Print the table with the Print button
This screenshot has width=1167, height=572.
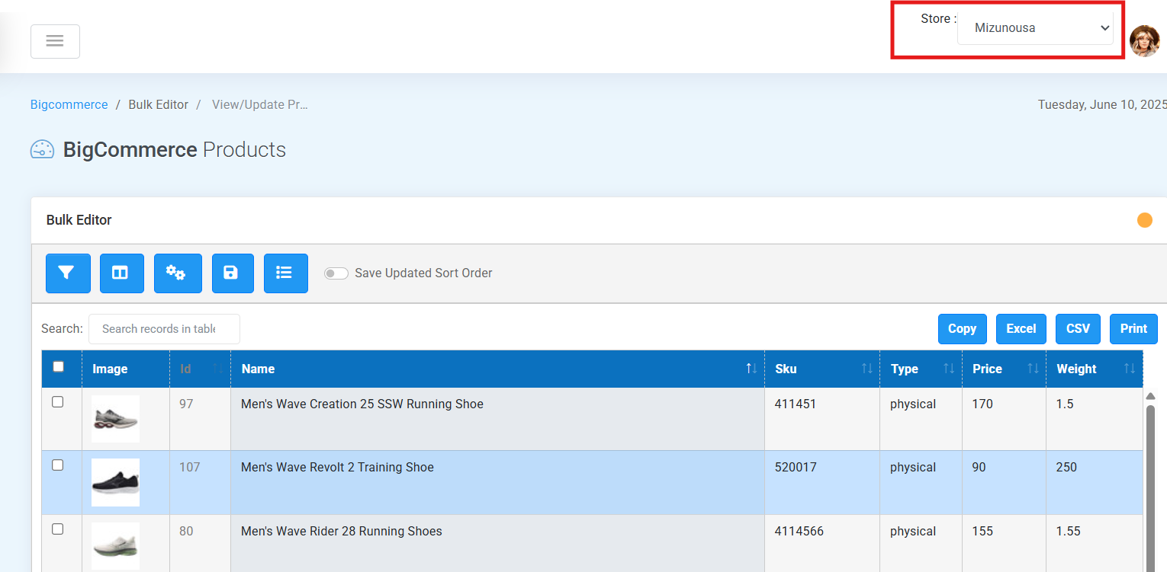click(x=1133, y=329)
